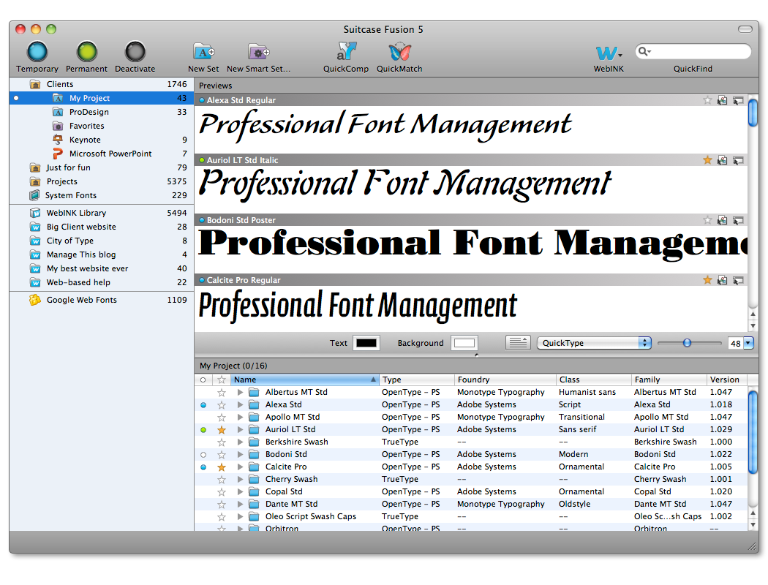This screenshot has width=768, height=585.
Task: Create a New Set from toolbar
Action: point(203,52)
